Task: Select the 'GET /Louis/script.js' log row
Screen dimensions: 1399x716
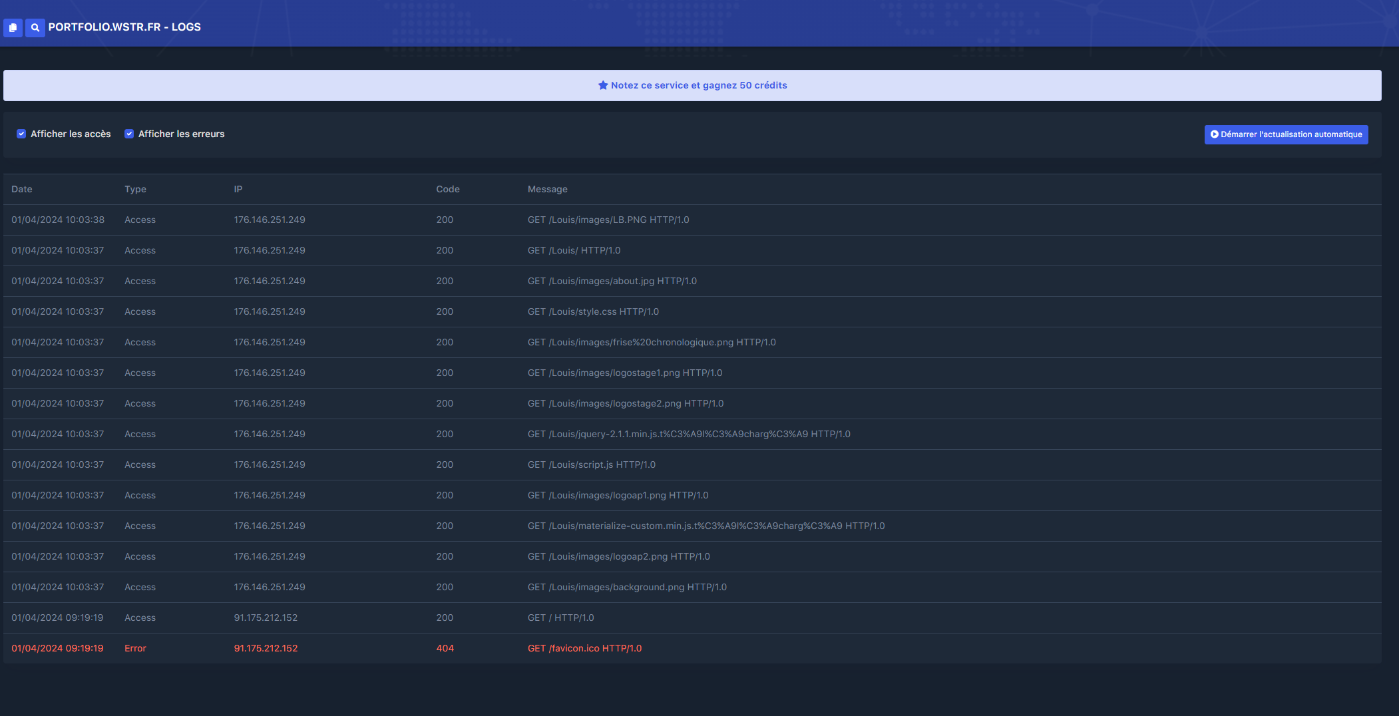Action: tap(591, 464)
